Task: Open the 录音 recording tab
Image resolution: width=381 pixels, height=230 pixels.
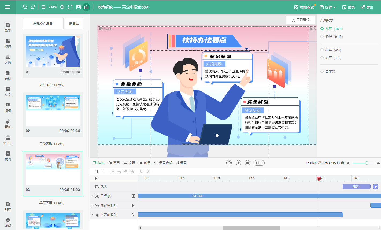Action: (x=181, y=163)
